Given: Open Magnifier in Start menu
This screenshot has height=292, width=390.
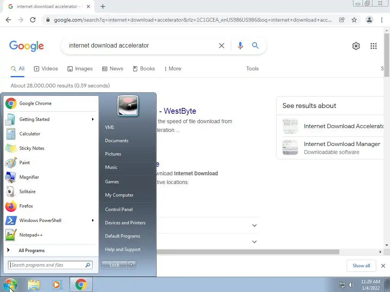Looking at the screenshot, I should (x=51, y=177).
